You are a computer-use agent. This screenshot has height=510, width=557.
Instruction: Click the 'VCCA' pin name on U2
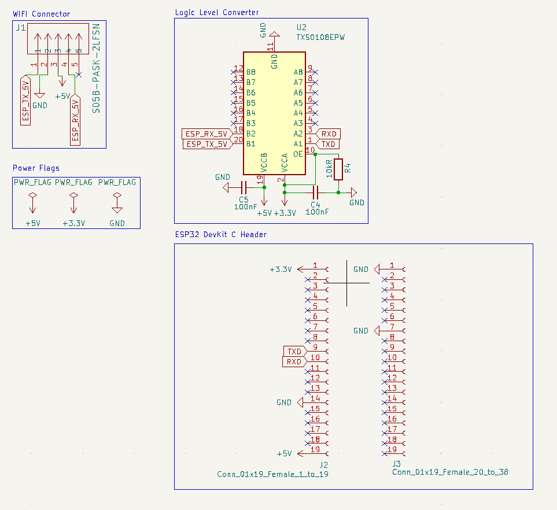click(285, 163)
